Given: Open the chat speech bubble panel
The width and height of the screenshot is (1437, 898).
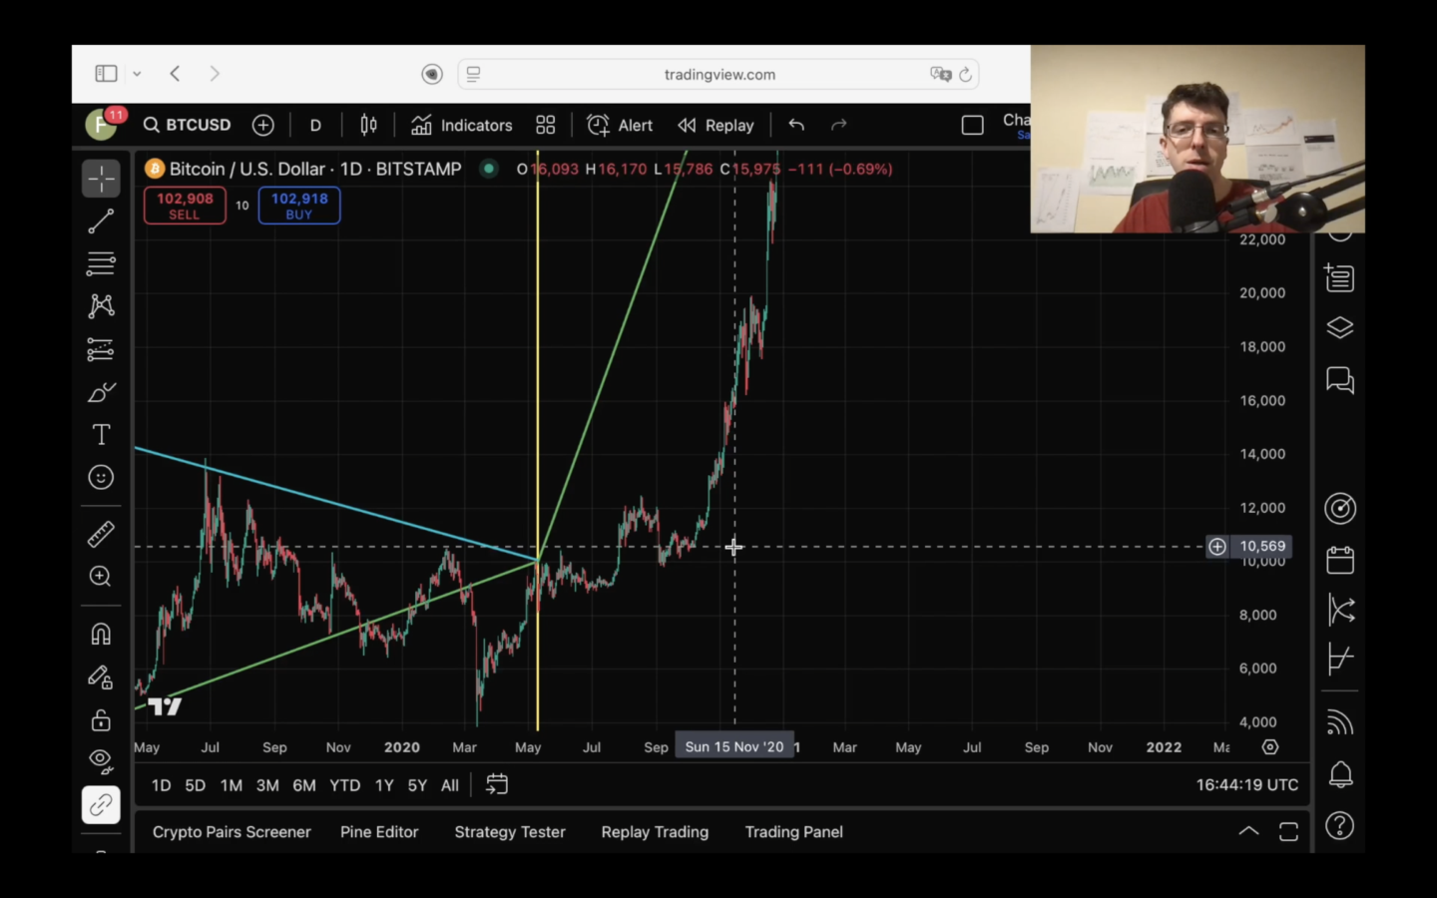Looking at the screenshot, I should click(1340, 380).
